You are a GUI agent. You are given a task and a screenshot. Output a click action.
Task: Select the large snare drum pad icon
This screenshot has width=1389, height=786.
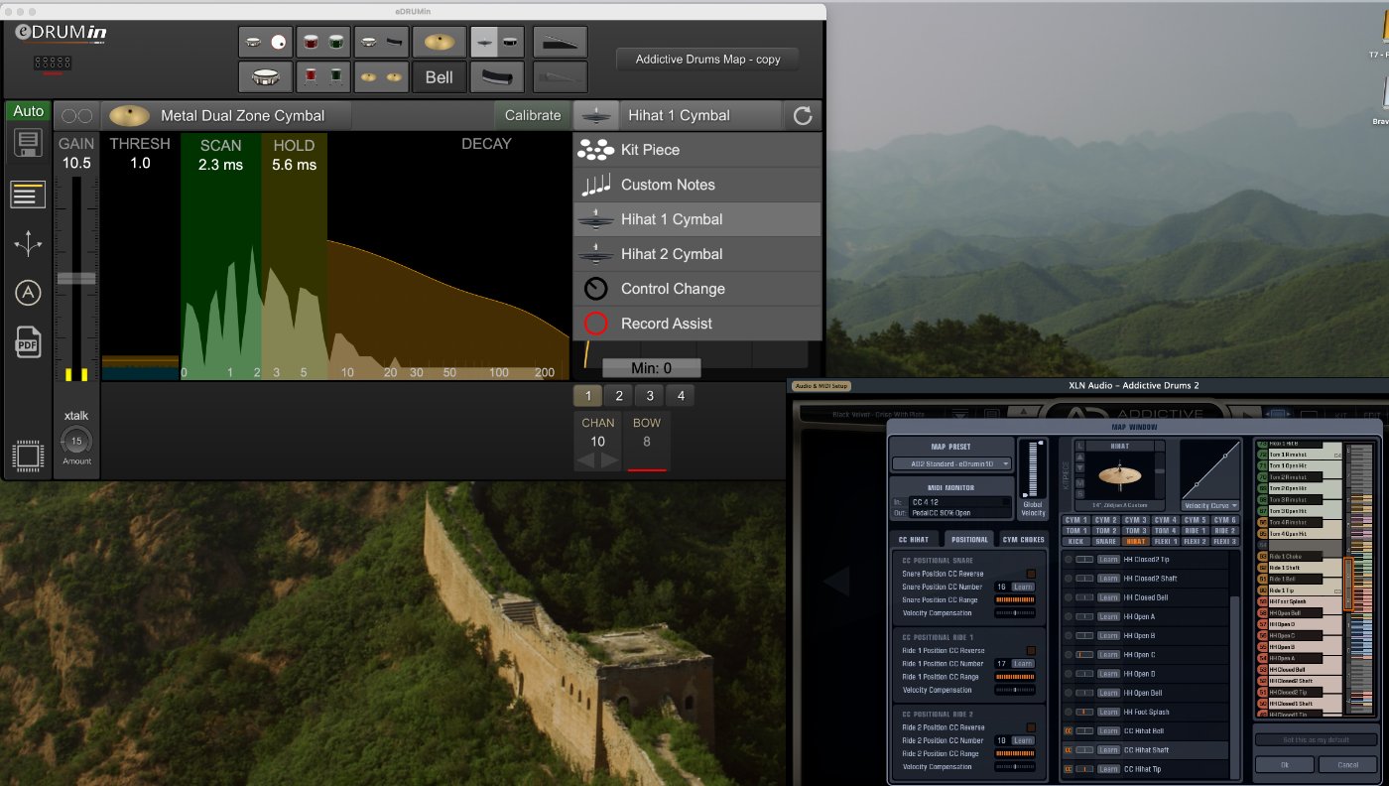pos(265,76)
